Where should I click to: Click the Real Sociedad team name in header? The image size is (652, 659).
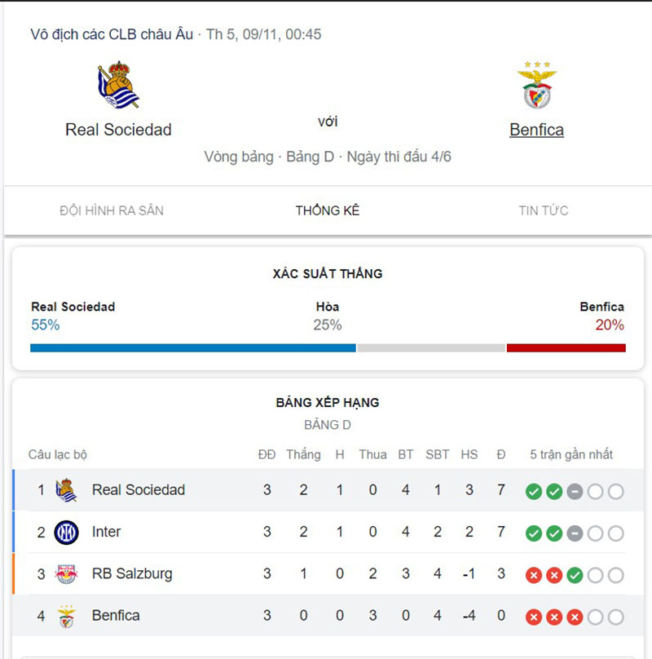point(118,130)
